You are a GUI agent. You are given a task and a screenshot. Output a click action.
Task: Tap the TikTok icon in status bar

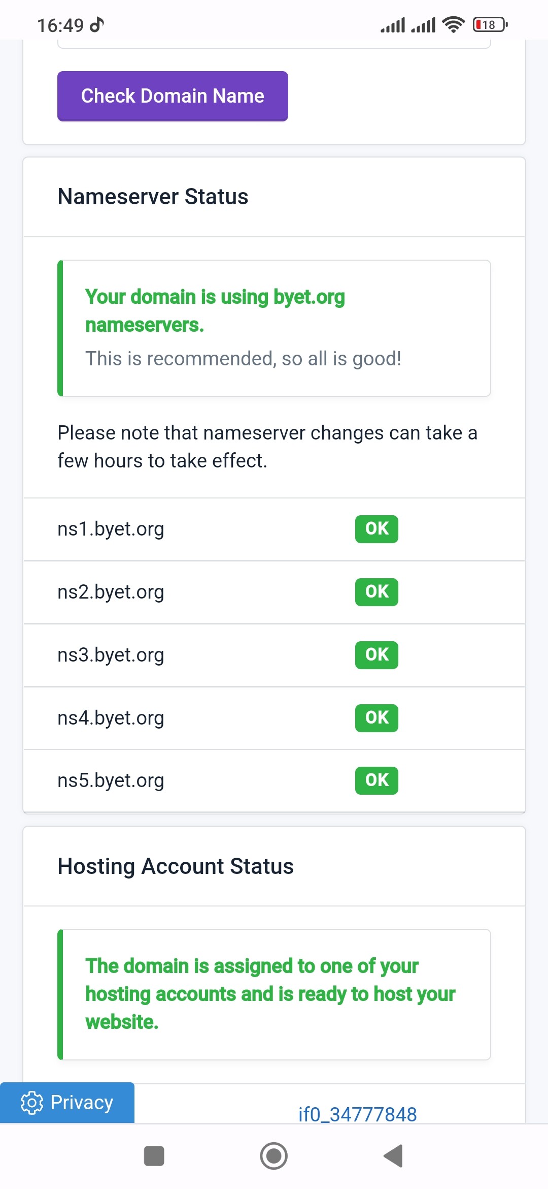click(x=97, y=24)
